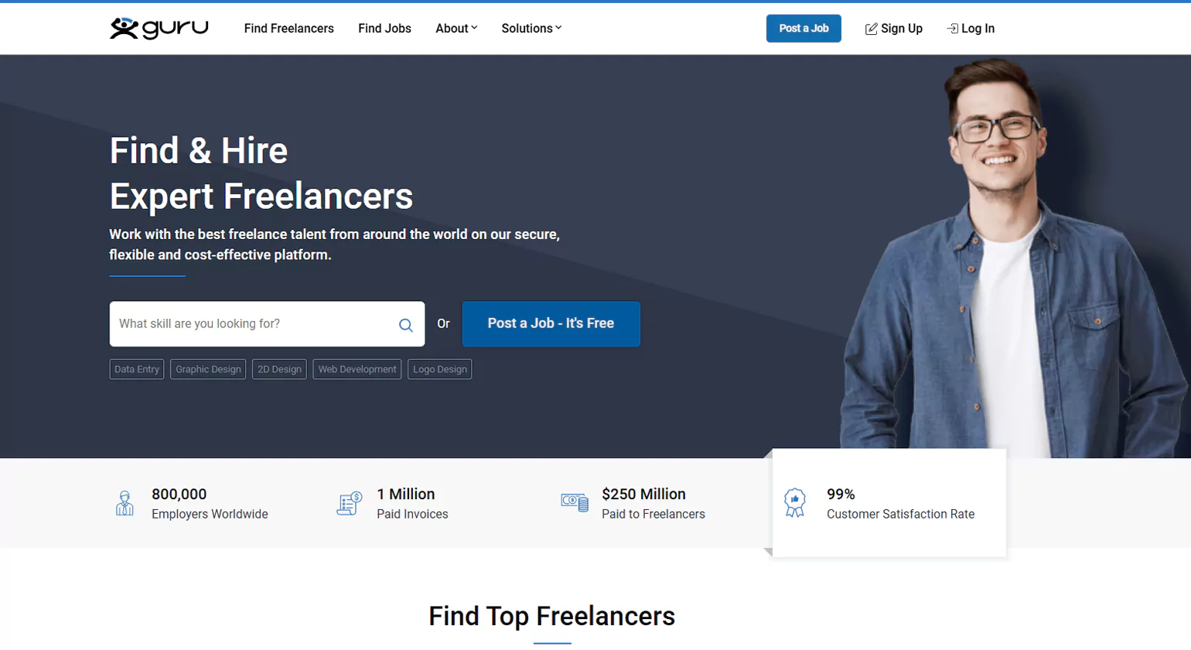Open the Find Freelancers page
The image size is (1191, 650).
pyautogui.click(x=288, y=29)
